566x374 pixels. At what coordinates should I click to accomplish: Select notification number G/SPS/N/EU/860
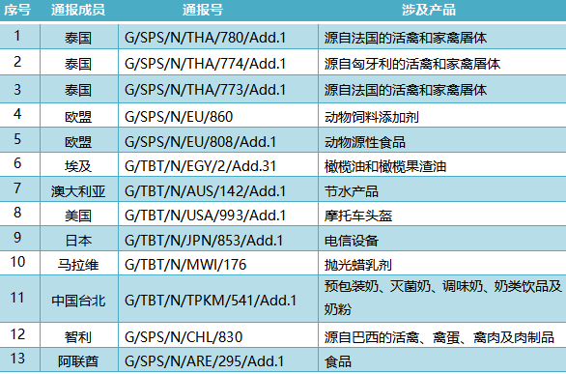[179, 117]
